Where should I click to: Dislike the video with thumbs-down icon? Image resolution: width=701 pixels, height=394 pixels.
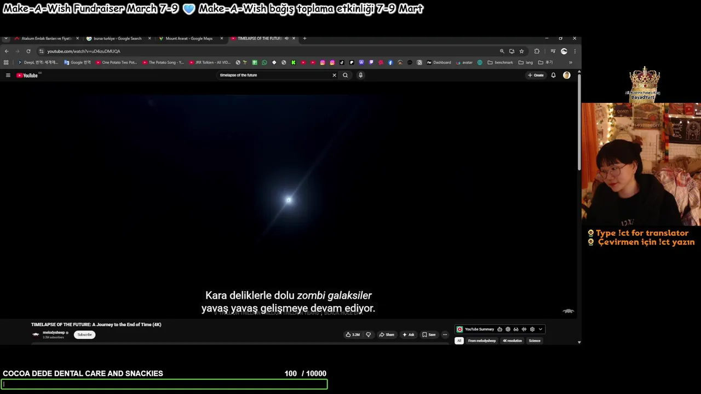(x=368, y=334)
